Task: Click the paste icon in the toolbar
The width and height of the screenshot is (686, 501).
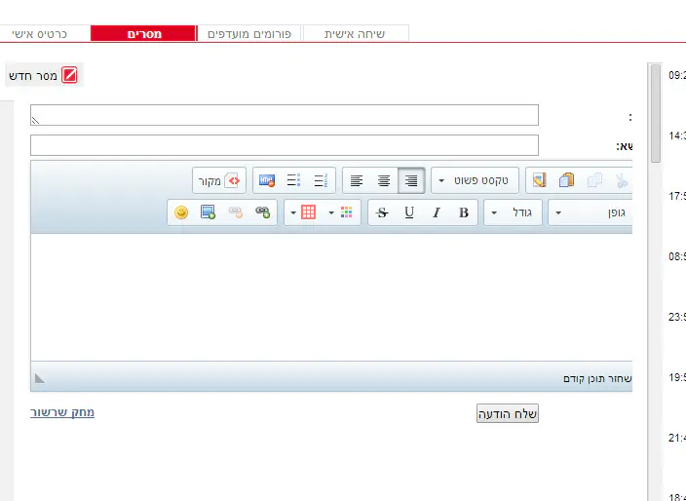Action: (566, 180)
